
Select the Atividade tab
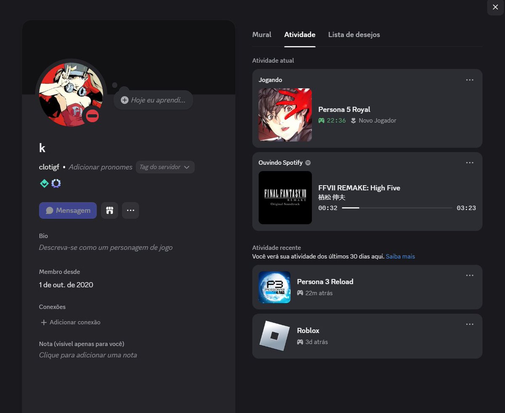(x=300, y=35)
